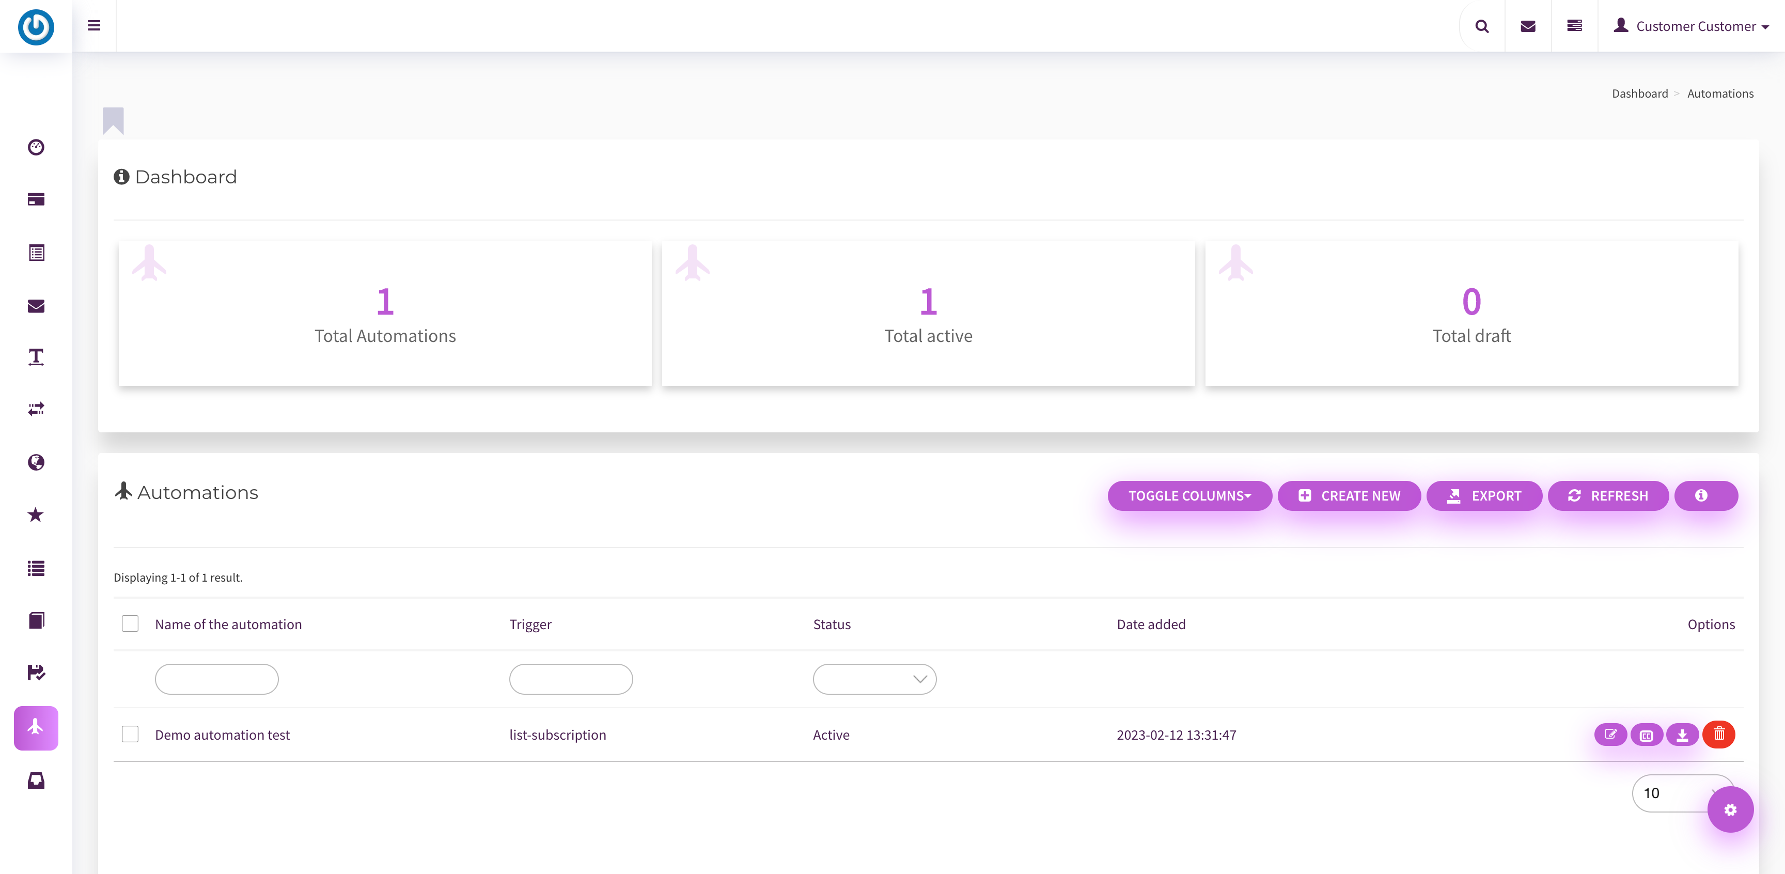The image size is (1785, 874).
Task: Click the Create New button
Action: pos(1349,495)
